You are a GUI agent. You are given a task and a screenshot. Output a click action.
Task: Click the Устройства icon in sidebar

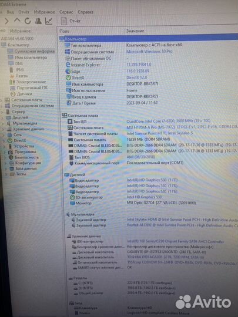tap(11, 146)
